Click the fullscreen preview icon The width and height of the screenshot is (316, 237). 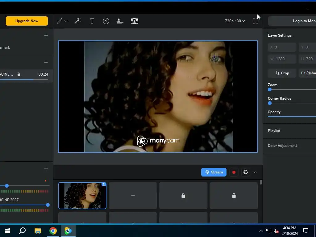[256, 21]
